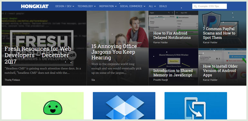
Task: Open Introduction to Shared Memory in JavaScript
Action: point(173,73)
